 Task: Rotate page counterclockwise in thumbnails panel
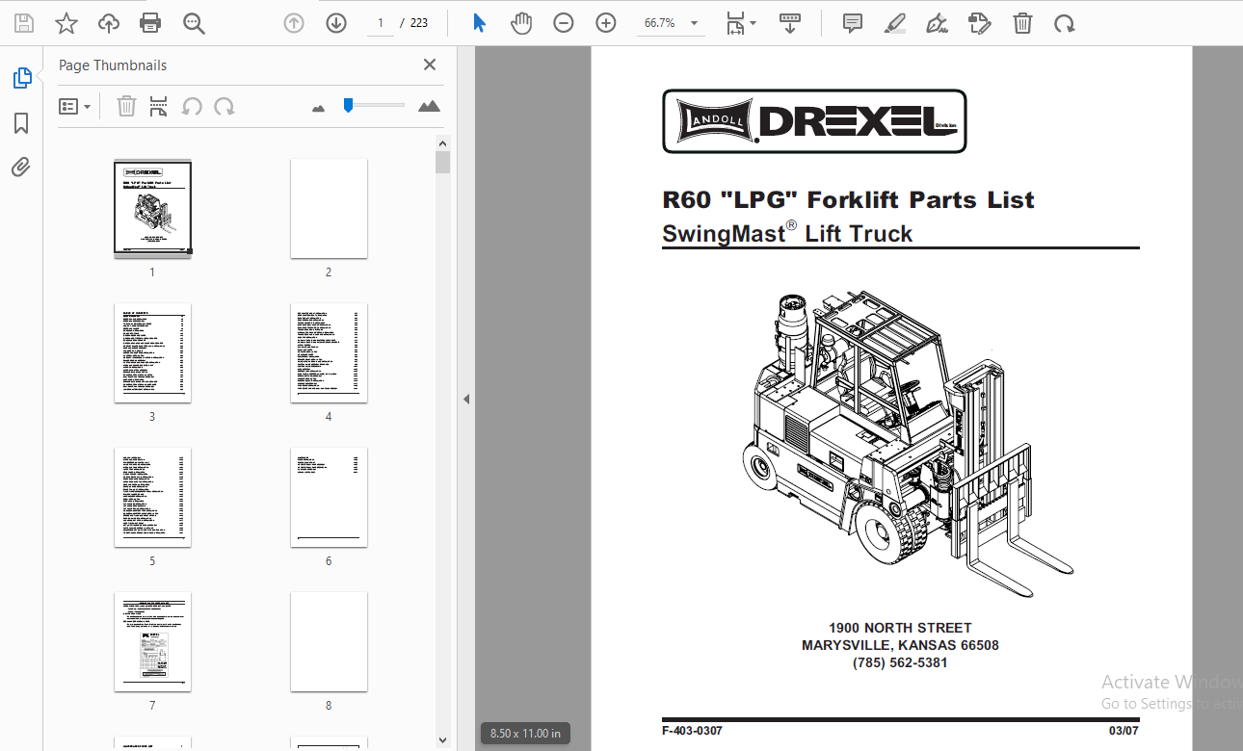[192, 106]
